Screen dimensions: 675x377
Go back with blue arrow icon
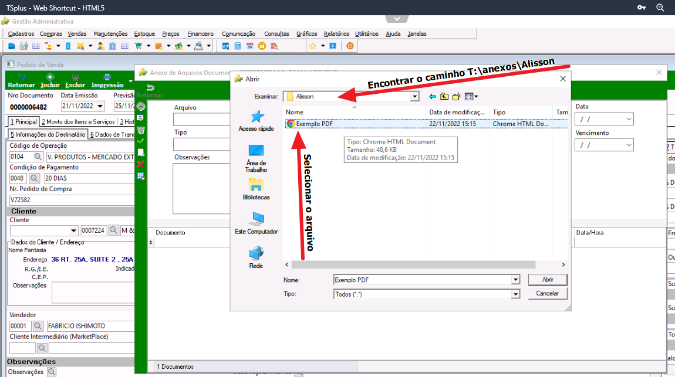point(432,97)
